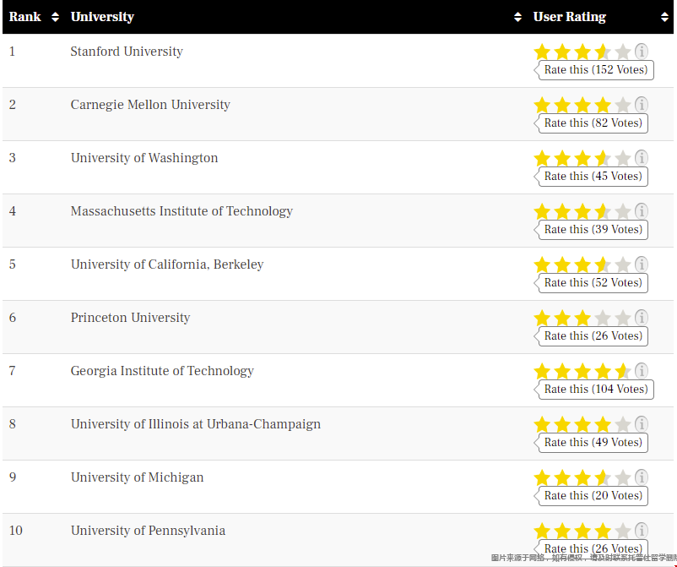Click info icon beside Georgia Tech stars
This screenshot has height=567, width=677.
(642, 371)
